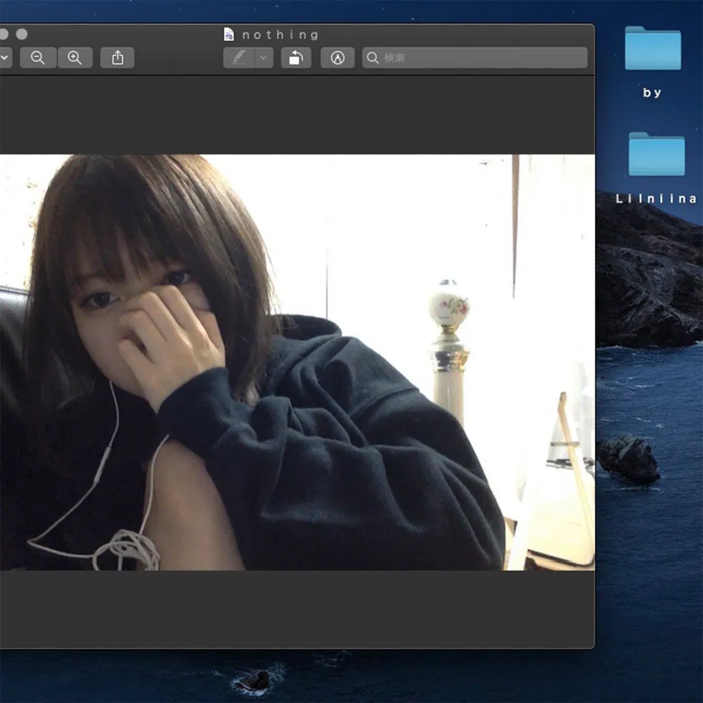Click the 'nothing' window title text

(x=280, y=34)
